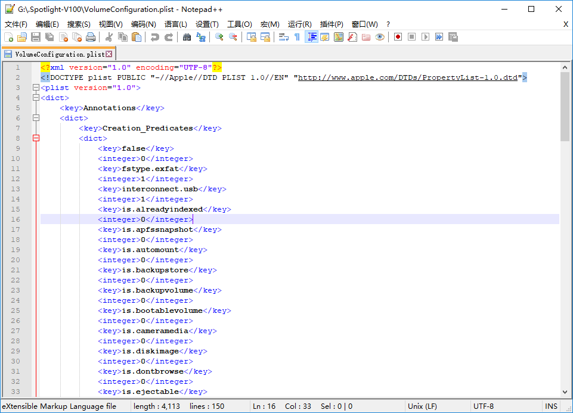
Task: Zoom in using the magnifier plus icon
Action: [x=219, y=37]
